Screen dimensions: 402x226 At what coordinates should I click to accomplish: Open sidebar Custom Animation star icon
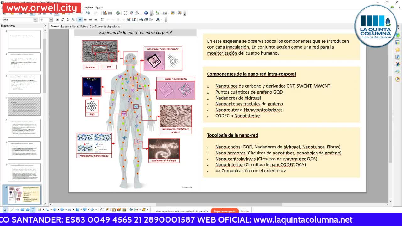398,50
